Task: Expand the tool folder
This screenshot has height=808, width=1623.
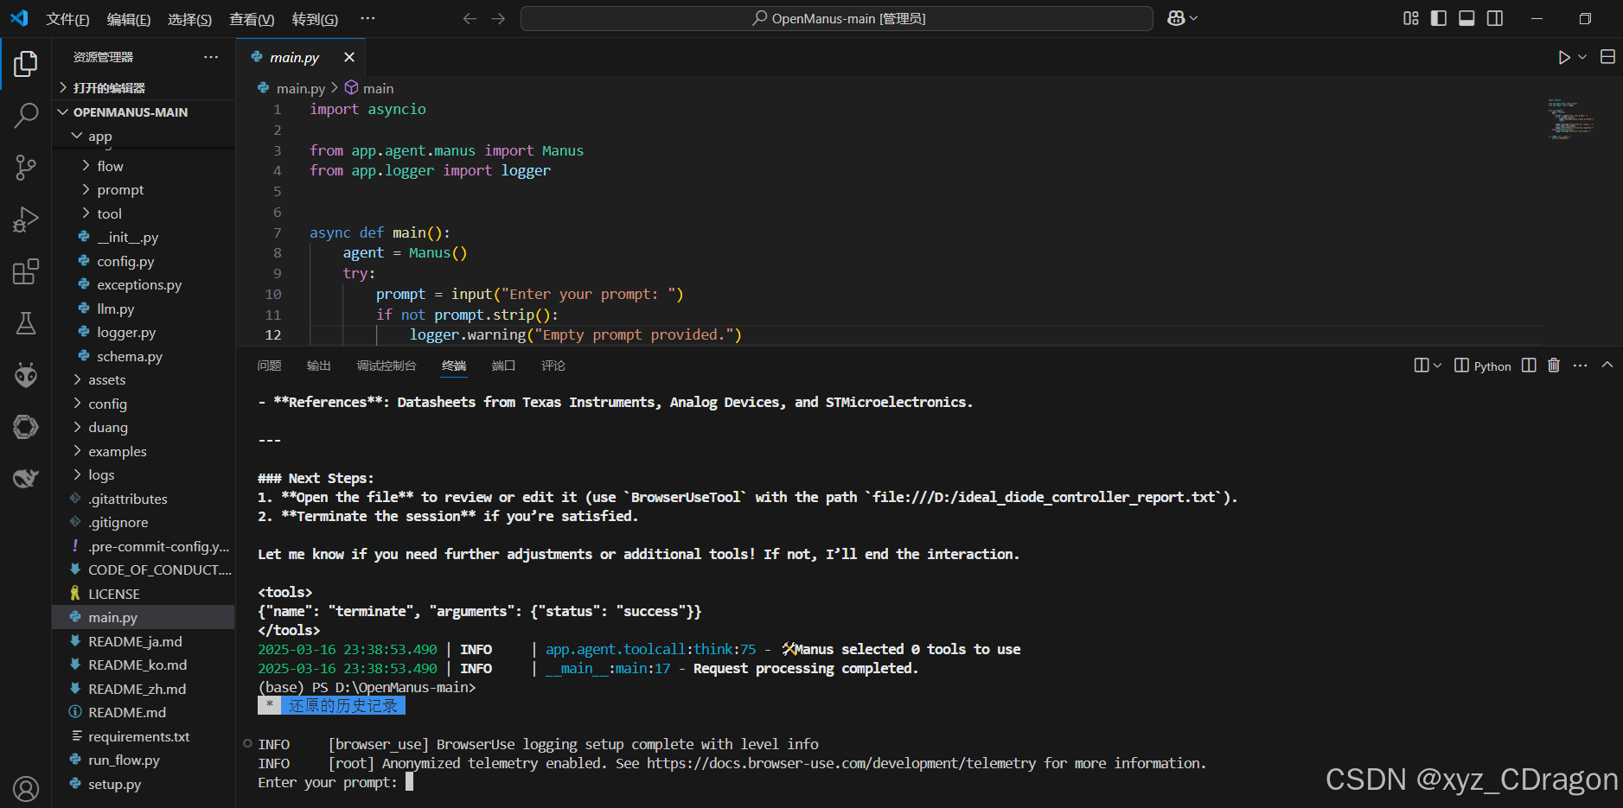Action: 109,213
